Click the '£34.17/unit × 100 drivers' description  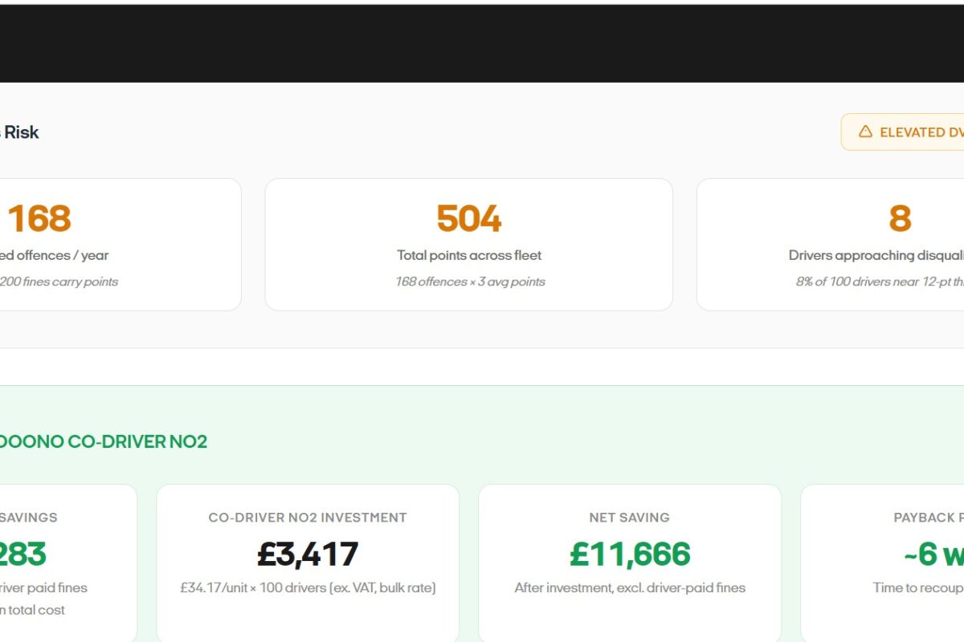click(308, 587)
